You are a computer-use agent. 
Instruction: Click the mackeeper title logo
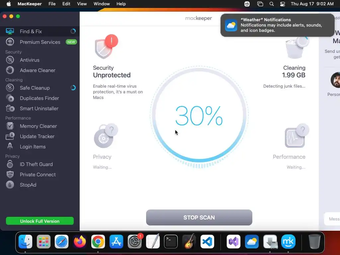[x=199, y=18]
